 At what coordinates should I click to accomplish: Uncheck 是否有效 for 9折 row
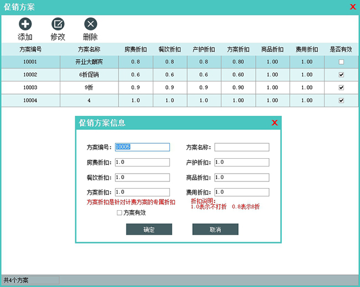pyautogui.click(x=341, y=87)
